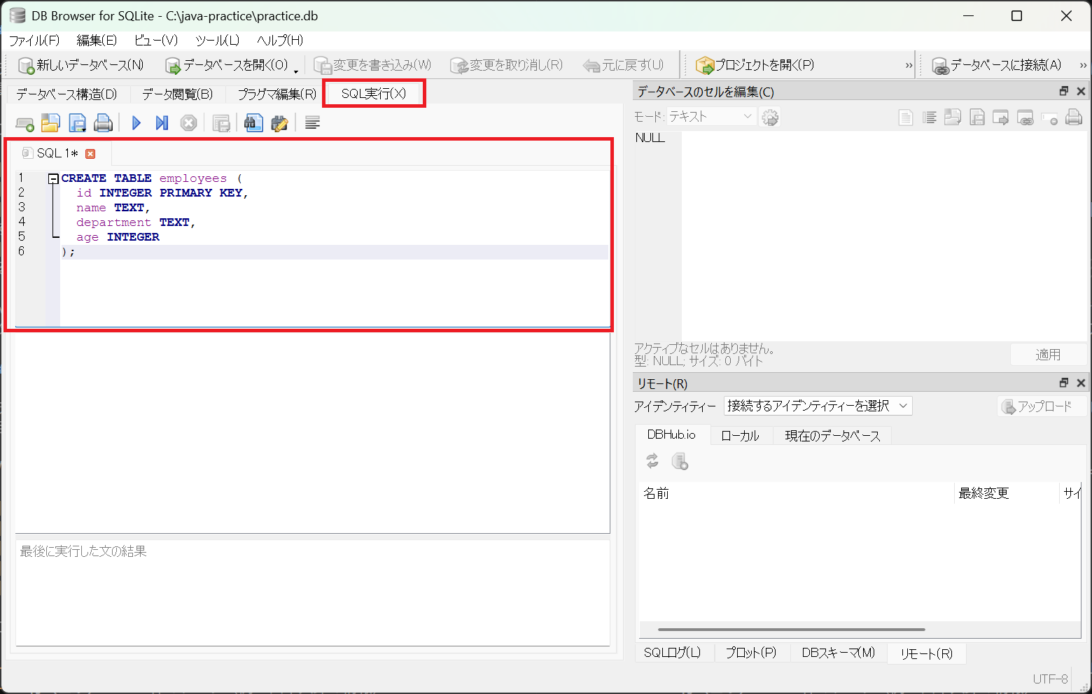Open the ビュー(V) menu

tap(156, 41)
